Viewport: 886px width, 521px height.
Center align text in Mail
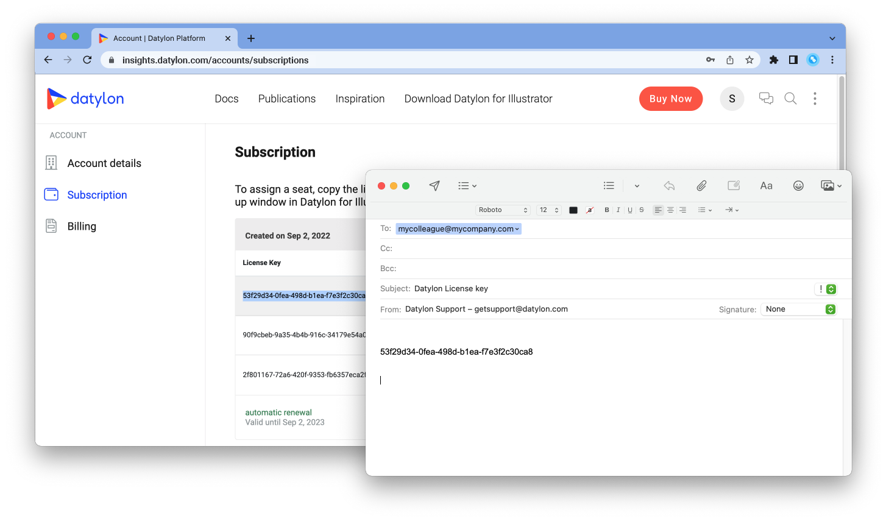[670, 210]
